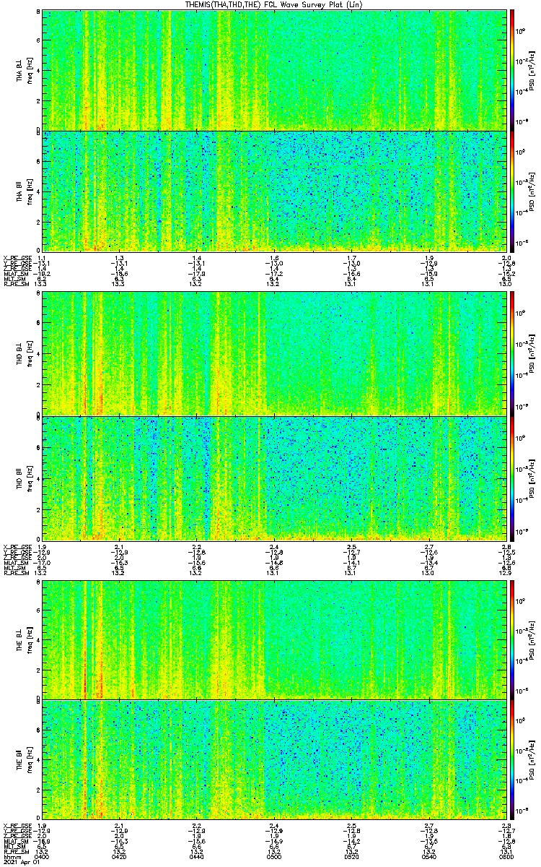Click the 0520 time tick label
The width and height of the screenshot is (541, 867).
(x=351, y=856)
